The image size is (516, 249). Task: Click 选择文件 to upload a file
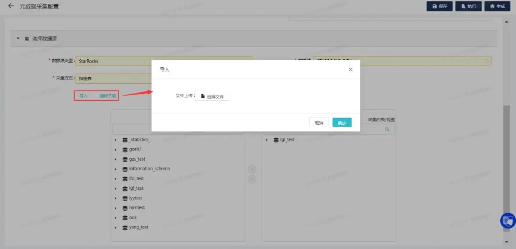pos(212,96)
